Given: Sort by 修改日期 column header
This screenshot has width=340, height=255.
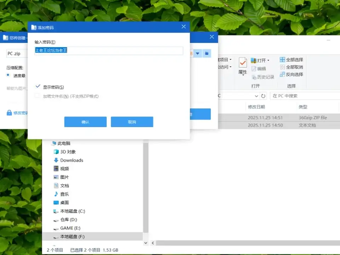Looking at the screenshot, I should click(256, 107).
